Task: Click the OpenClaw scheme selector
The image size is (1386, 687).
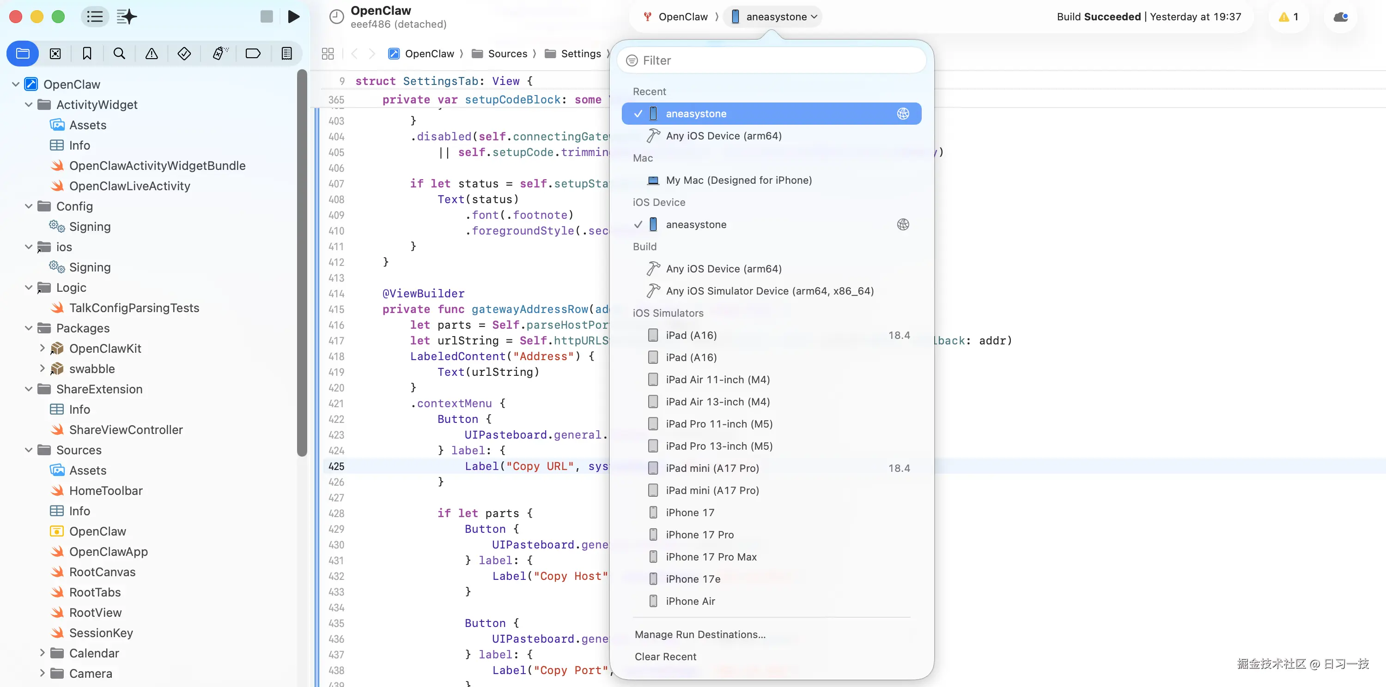Action: (676, 17)
